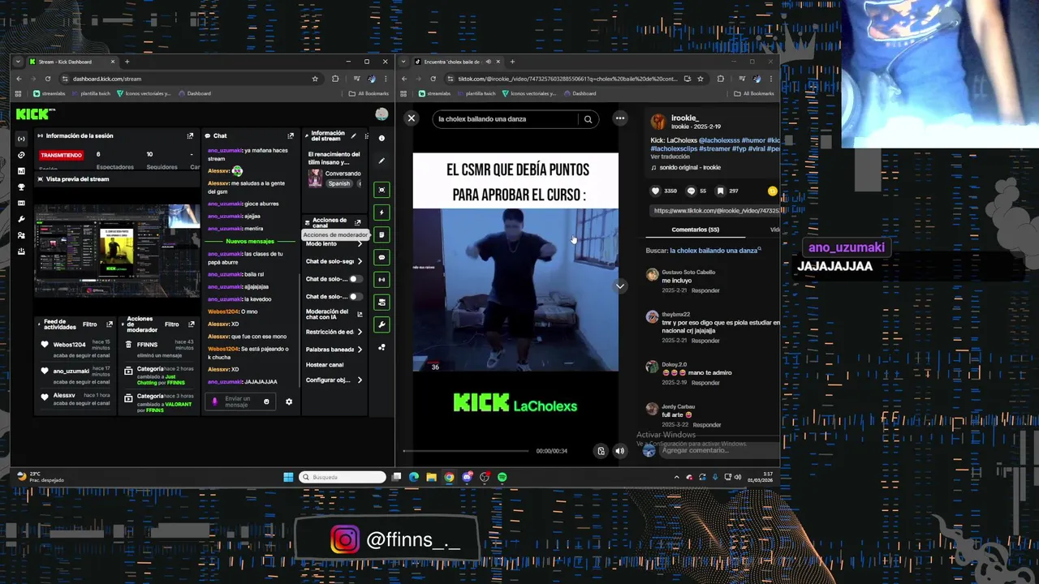Toggle the lightning bolt widget icon in right rail
1039x584 pixels.
pos(382,213)
